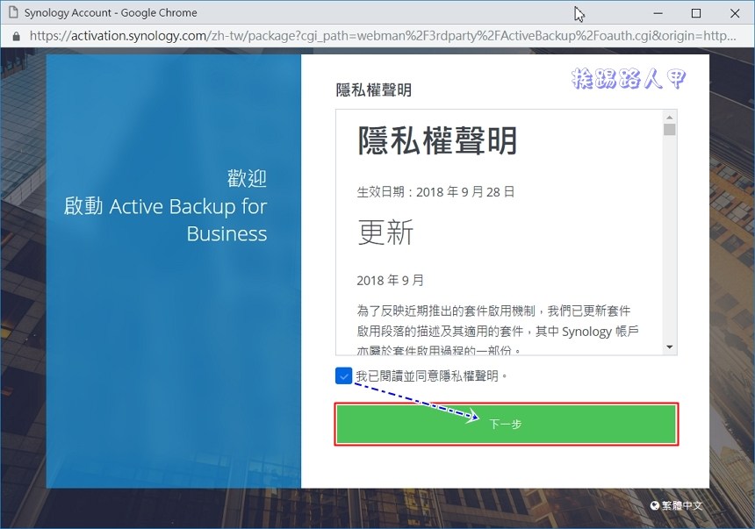
Task: Click the privacy statement scrollbar thumb
Action: coord(669,130)
